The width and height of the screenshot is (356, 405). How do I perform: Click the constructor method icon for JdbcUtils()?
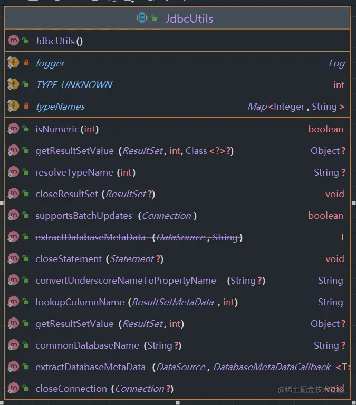(13, 41)
